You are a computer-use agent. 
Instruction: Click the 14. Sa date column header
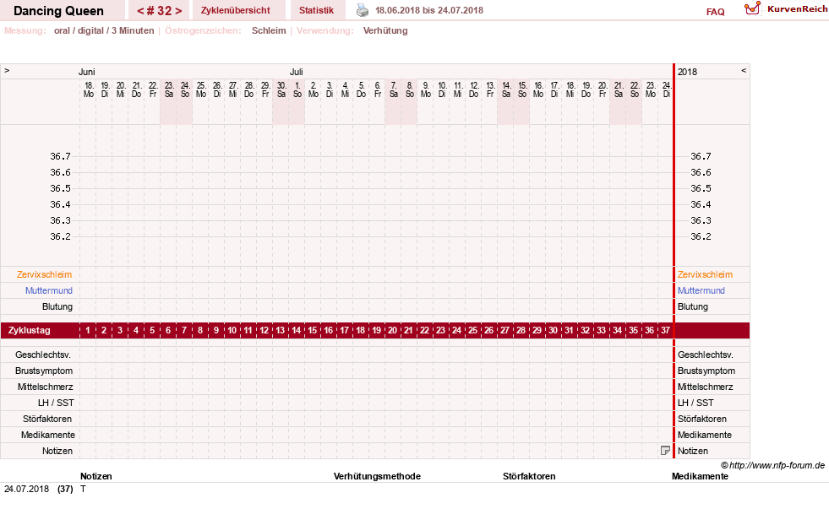[x=506, y=89]
